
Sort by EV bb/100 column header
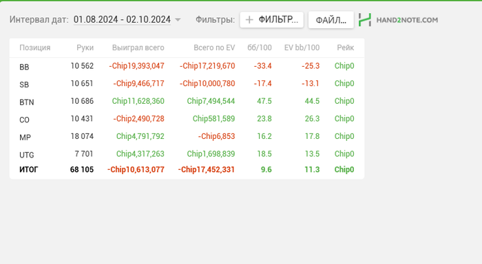tap(302, 47)
